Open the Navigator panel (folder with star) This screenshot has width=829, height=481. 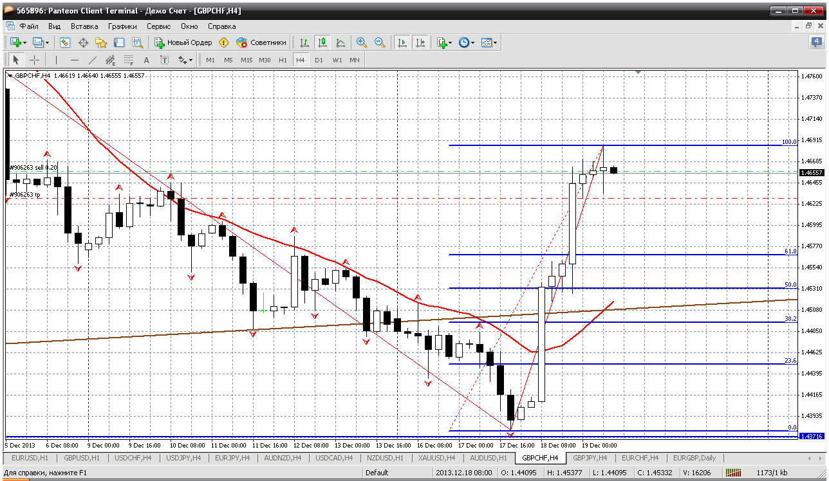tap(101, 42)
